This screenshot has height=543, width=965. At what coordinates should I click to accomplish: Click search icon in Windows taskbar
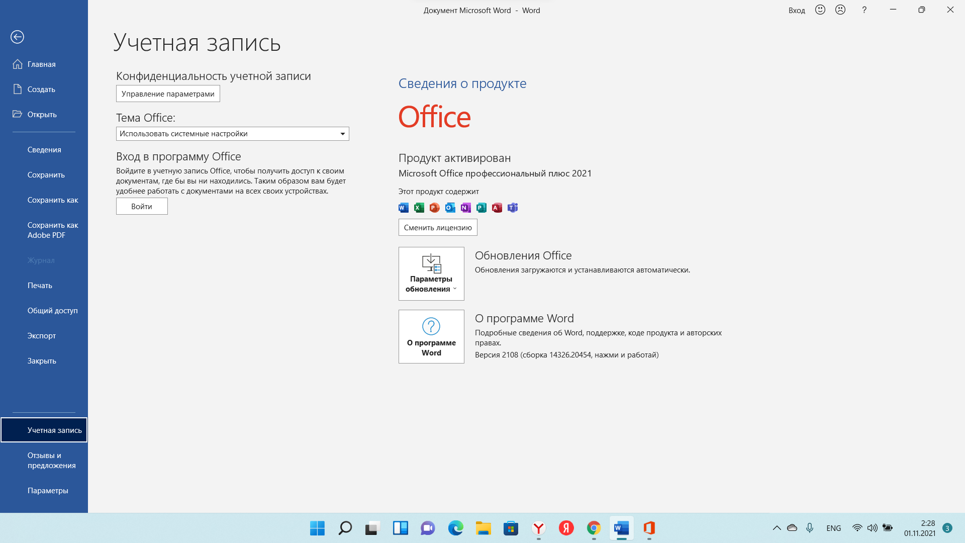point(345,528)
